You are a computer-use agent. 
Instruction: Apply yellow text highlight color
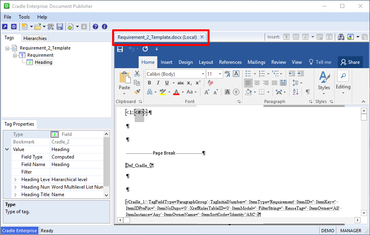coord(162,92)
